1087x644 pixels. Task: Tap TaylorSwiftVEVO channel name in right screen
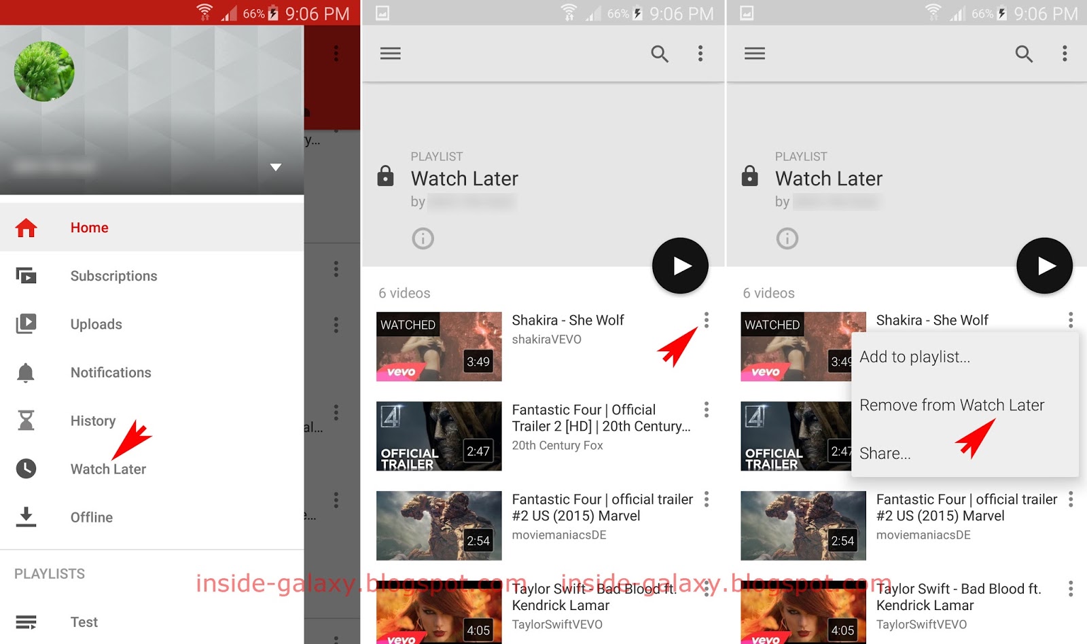point(921,624)
